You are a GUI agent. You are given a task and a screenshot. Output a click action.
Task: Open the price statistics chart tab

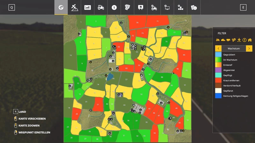(x=88, y=7)
